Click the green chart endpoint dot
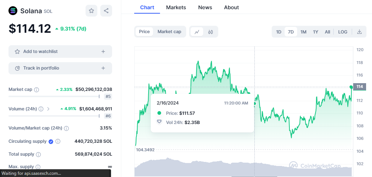 [x=351, y=87]
